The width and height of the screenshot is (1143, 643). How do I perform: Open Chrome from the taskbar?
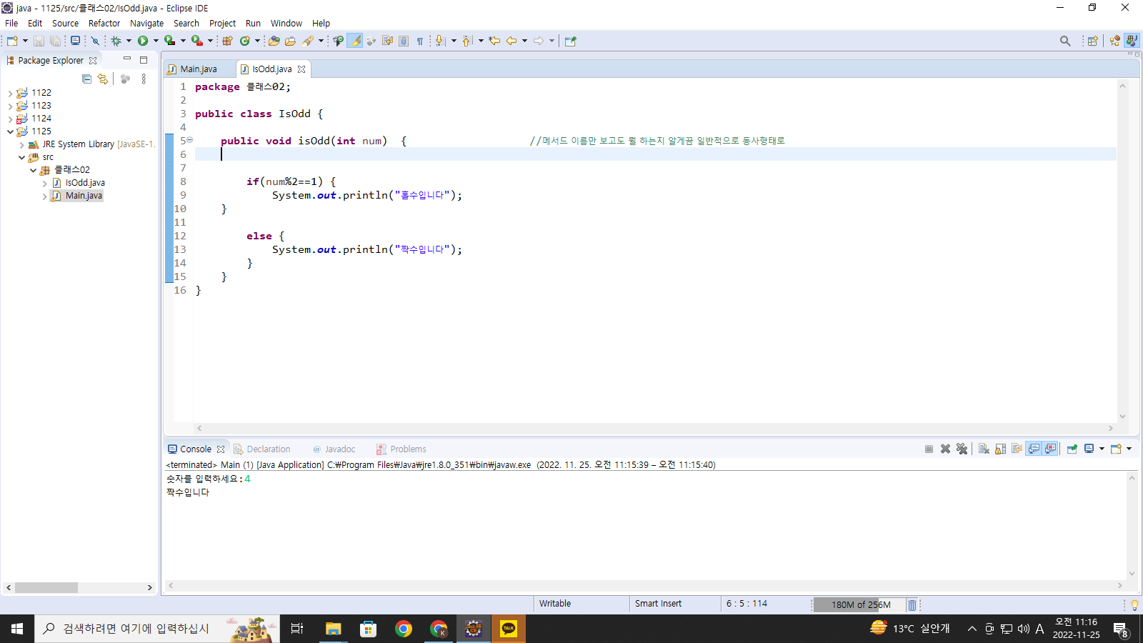404,629
